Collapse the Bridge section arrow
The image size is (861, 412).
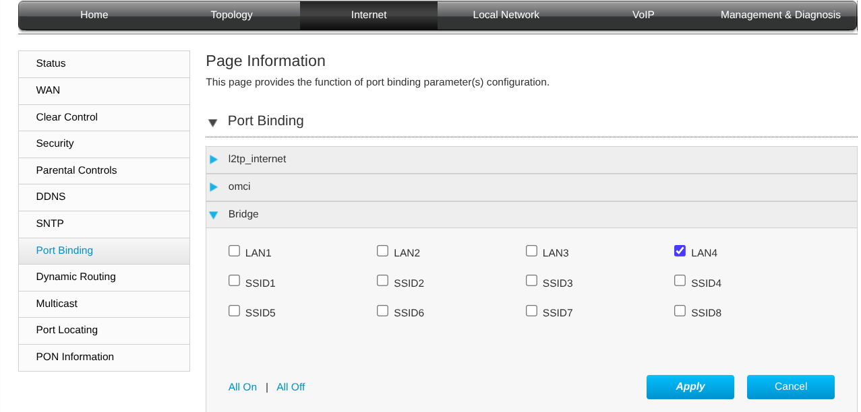tap(214, 215)
